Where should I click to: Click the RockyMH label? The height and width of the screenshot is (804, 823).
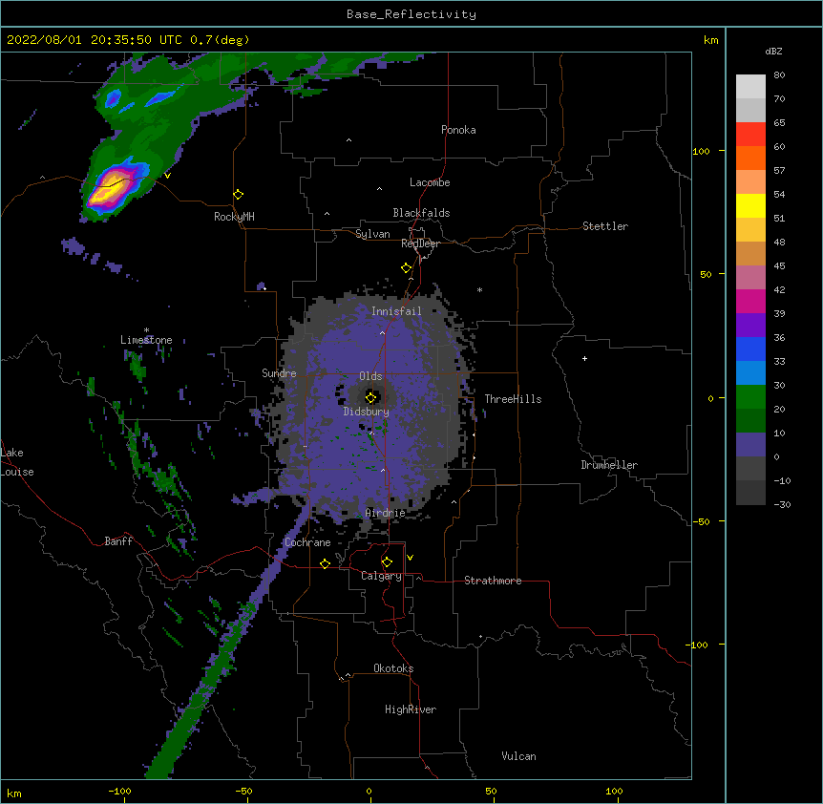[234, 217]
